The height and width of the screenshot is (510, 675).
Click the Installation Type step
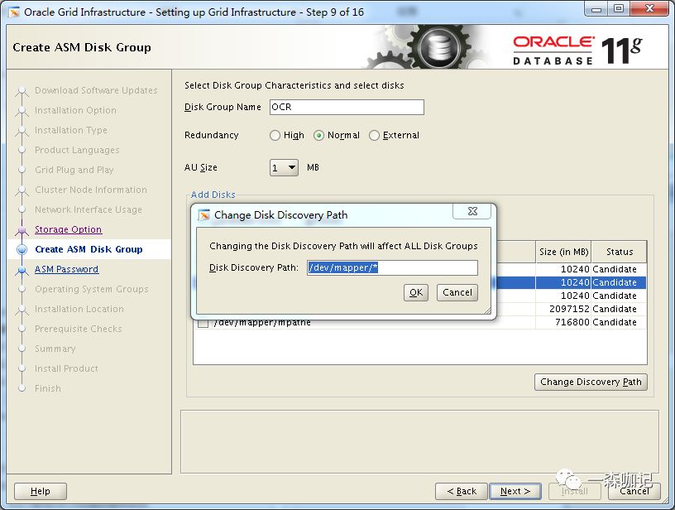(x=71, y=130)
